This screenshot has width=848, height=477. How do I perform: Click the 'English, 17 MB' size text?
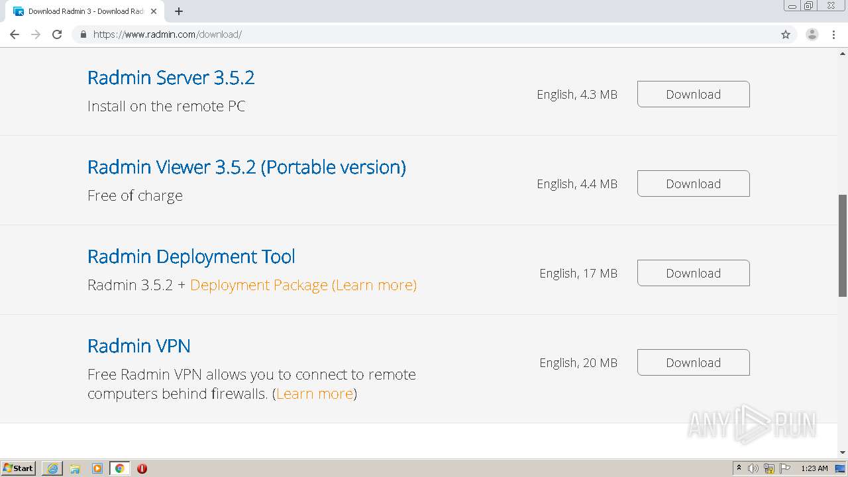(578, 273)
